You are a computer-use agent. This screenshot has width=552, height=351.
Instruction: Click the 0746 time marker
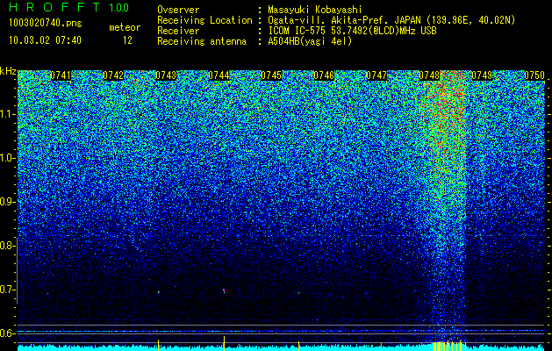[324, 75]
